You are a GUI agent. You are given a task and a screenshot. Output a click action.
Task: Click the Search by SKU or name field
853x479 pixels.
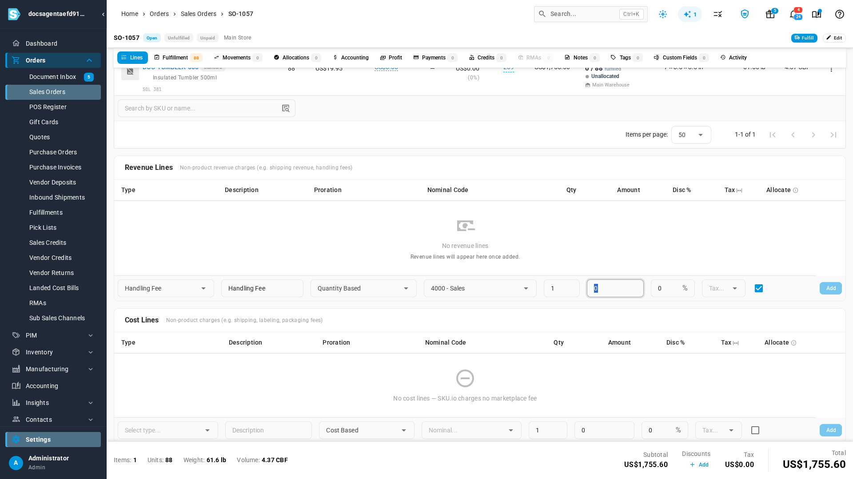[206, 108]
